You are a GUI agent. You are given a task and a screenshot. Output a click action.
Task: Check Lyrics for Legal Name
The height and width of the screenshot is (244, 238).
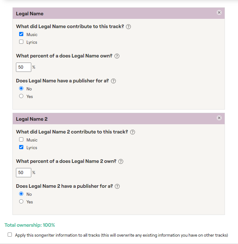point(21,42)
